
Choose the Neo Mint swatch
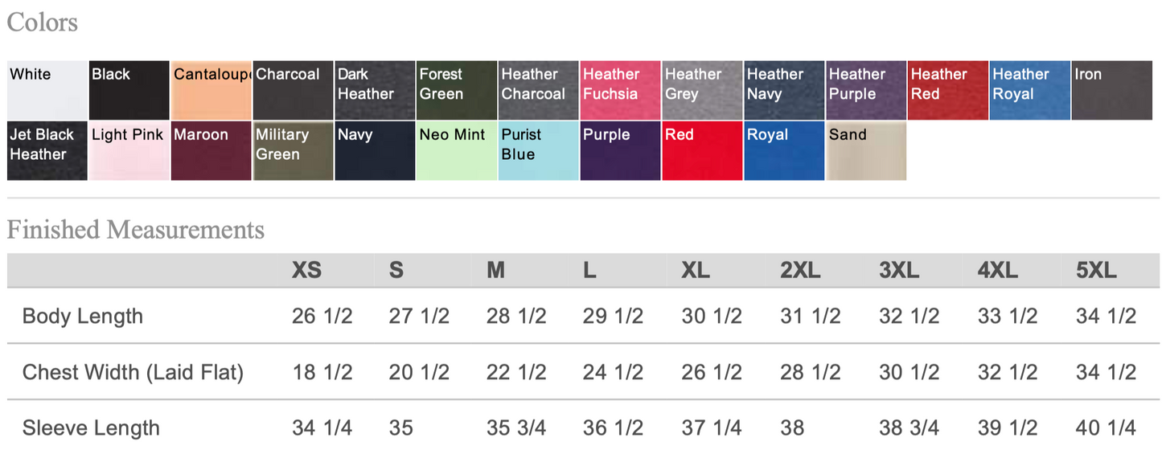click(457, 151)
